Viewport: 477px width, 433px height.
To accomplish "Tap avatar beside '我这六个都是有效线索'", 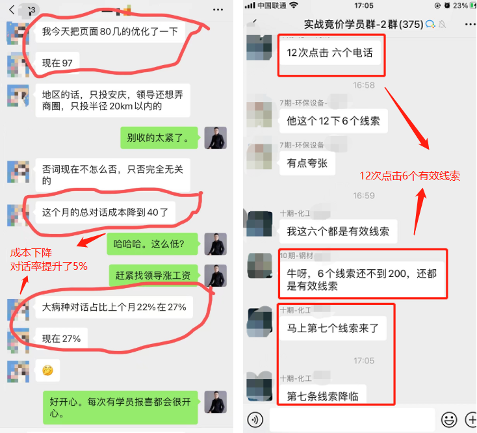I will (x=259, y=224).
